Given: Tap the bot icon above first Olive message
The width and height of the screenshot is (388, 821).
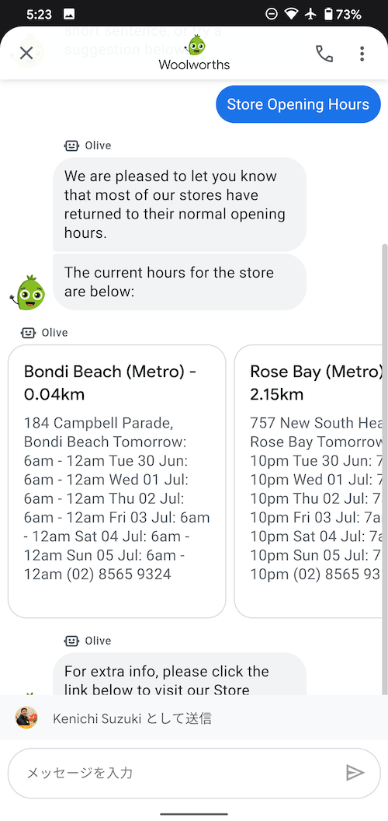Looking at the screenshot, I should point(71,145).
